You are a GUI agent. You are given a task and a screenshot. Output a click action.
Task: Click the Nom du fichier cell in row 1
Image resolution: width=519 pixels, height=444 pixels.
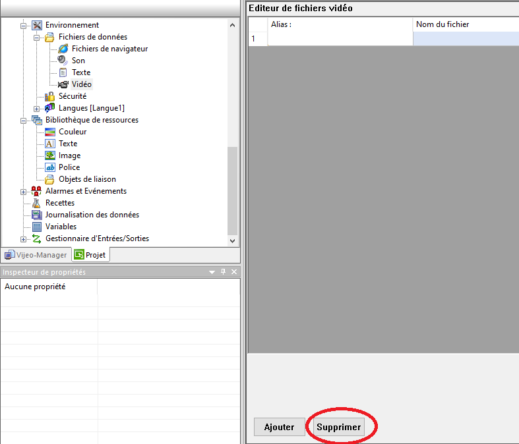click(x=466, y=39)
